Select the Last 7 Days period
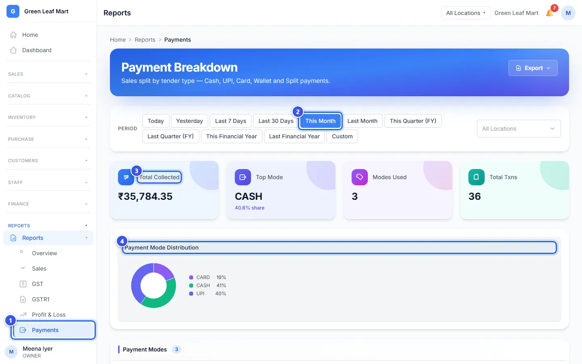 pyautogui.click(x=231, y=121)
